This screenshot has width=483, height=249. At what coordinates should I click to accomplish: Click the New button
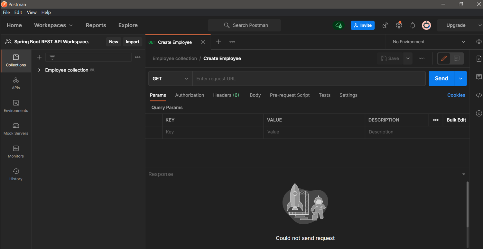pyautogui.click(x=114, y=42)
